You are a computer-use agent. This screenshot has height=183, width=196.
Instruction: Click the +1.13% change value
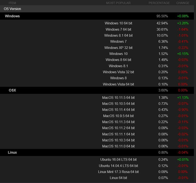[x=183, y=98]
